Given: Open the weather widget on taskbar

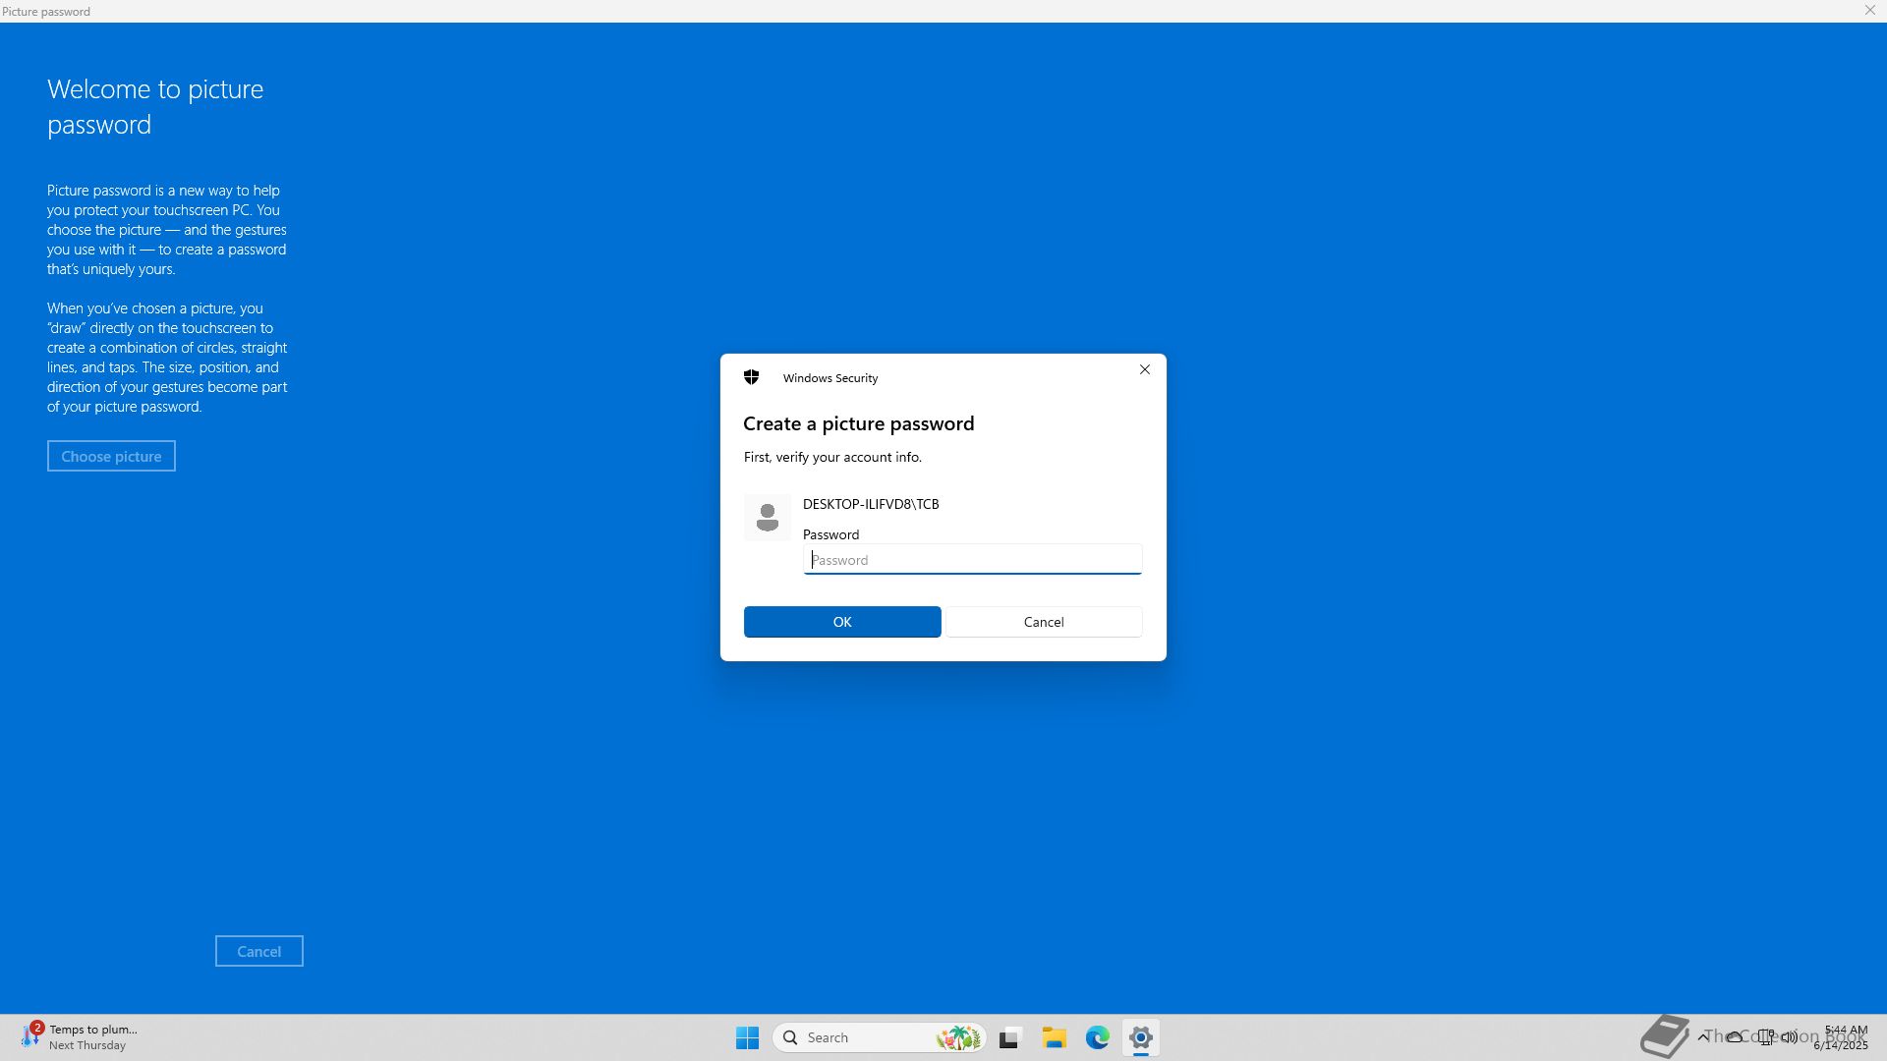Looking at the screenshot, I should (x=79, y=1036).
